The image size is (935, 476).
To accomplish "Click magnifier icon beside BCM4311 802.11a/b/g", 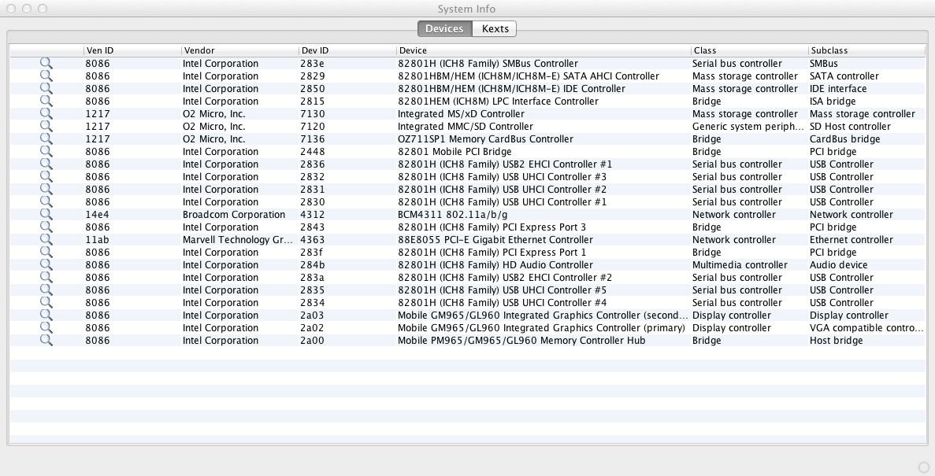I will (x=46, y=215).
